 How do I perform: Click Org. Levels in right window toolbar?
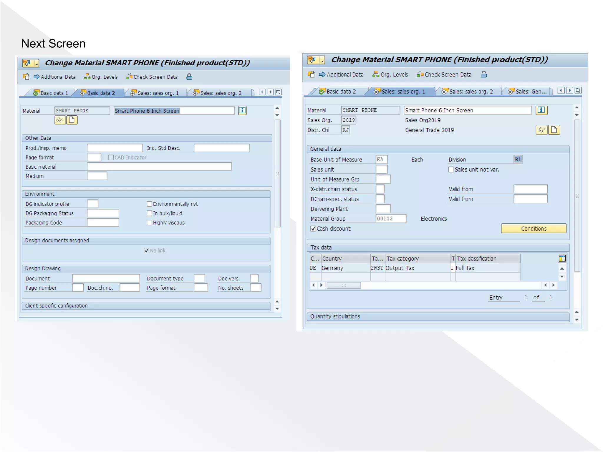point(390,74)
